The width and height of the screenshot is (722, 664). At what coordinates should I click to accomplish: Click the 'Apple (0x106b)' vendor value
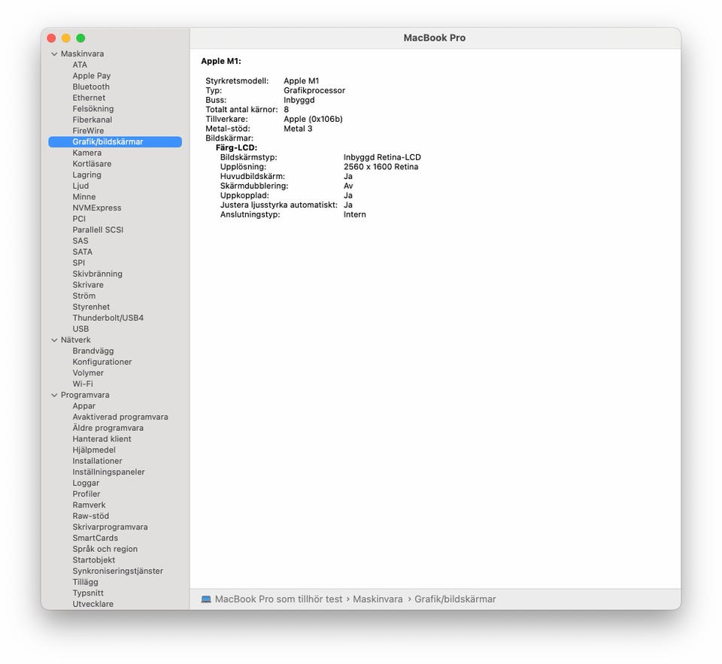pos(313,120)
